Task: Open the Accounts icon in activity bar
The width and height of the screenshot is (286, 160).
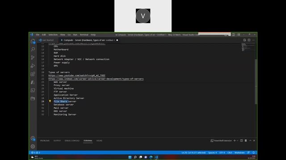Action: (33, 138)
